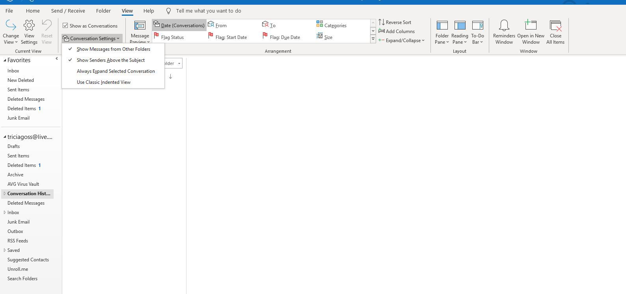The width and height of the screenshot is (626, 294).
Task: Toggle Show as Conversations checkbox
Action: (65, 26)
